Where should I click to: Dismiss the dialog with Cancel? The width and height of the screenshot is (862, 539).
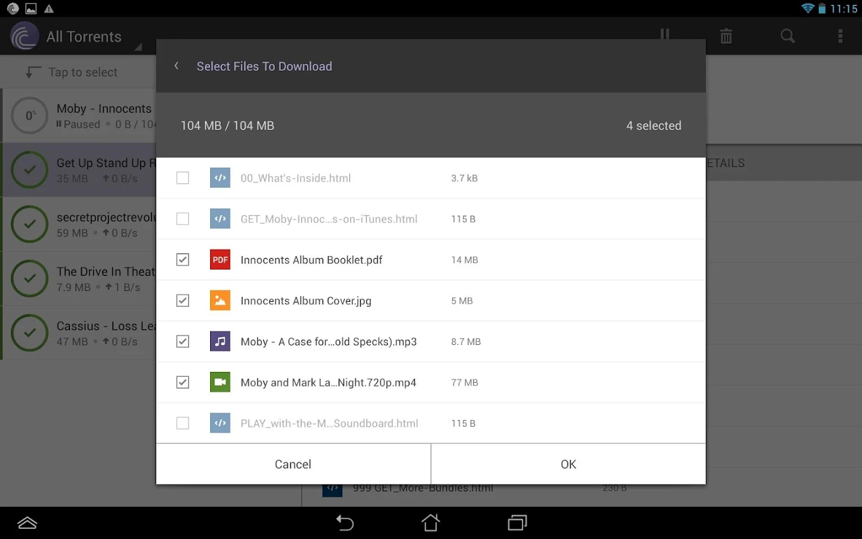point(293,464)
